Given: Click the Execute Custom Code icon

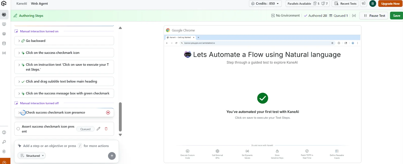Looking at the screenshot, I should [x=188, y=151].
